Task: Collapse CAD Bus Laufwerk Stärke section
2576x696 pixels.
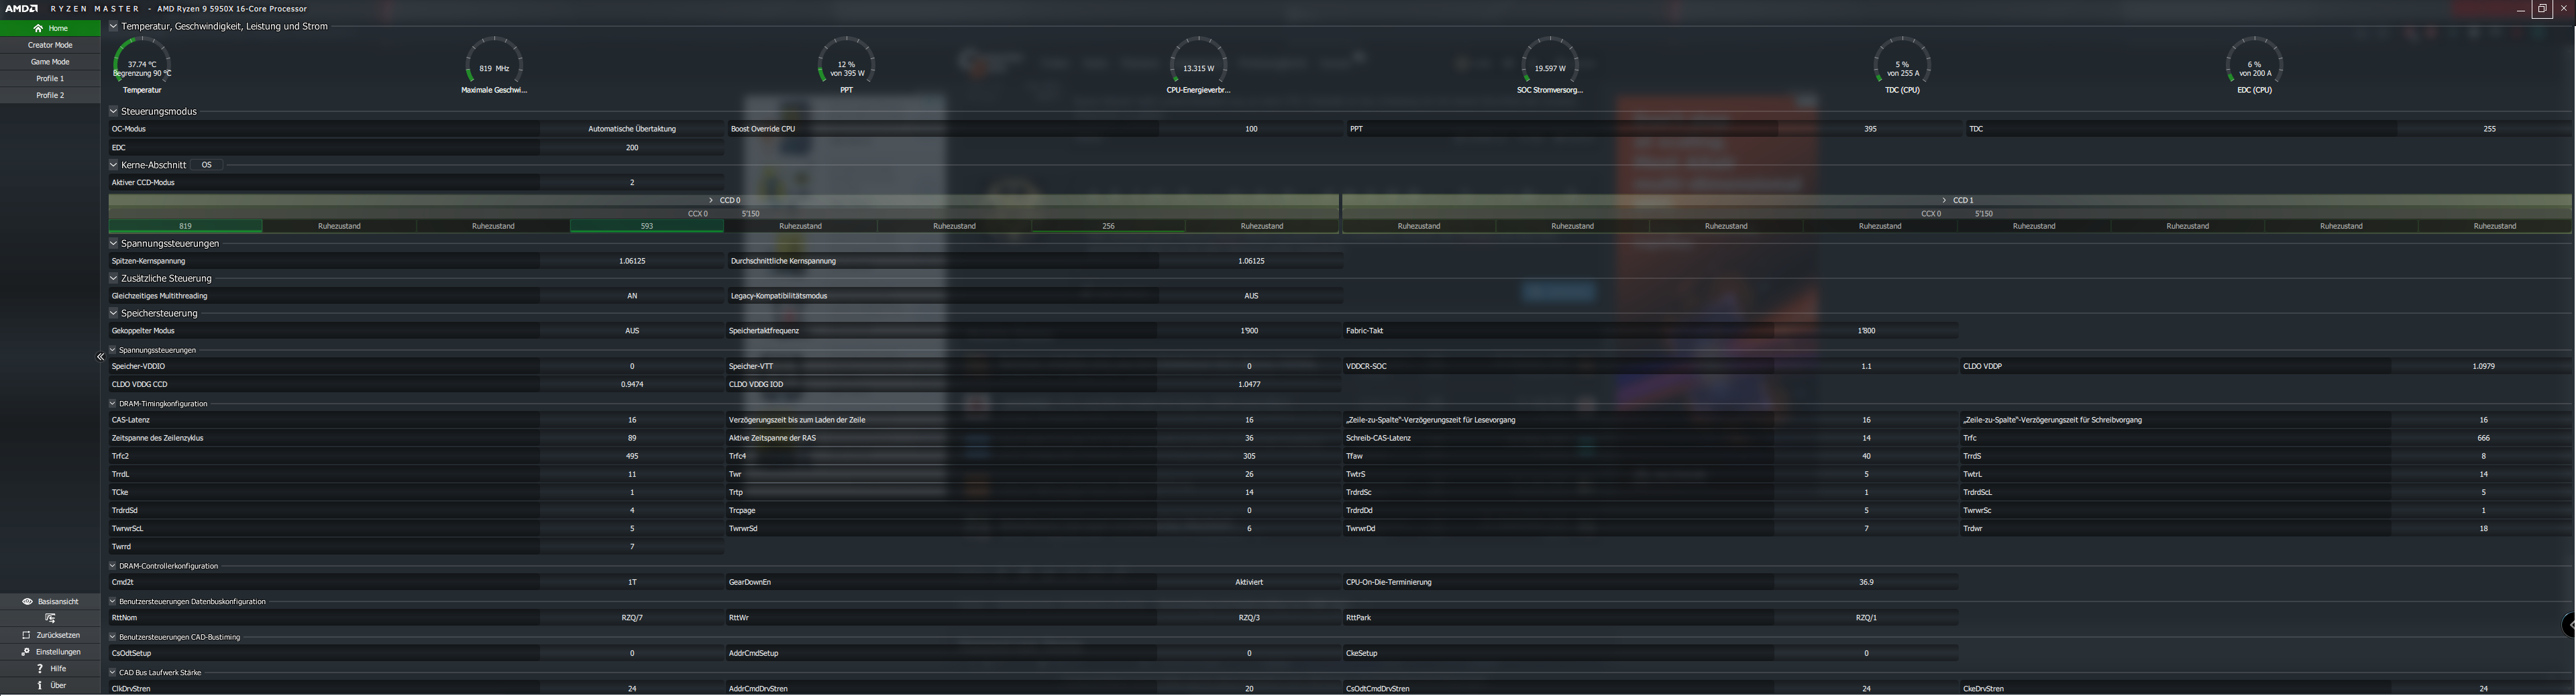Action: point(113,673)
